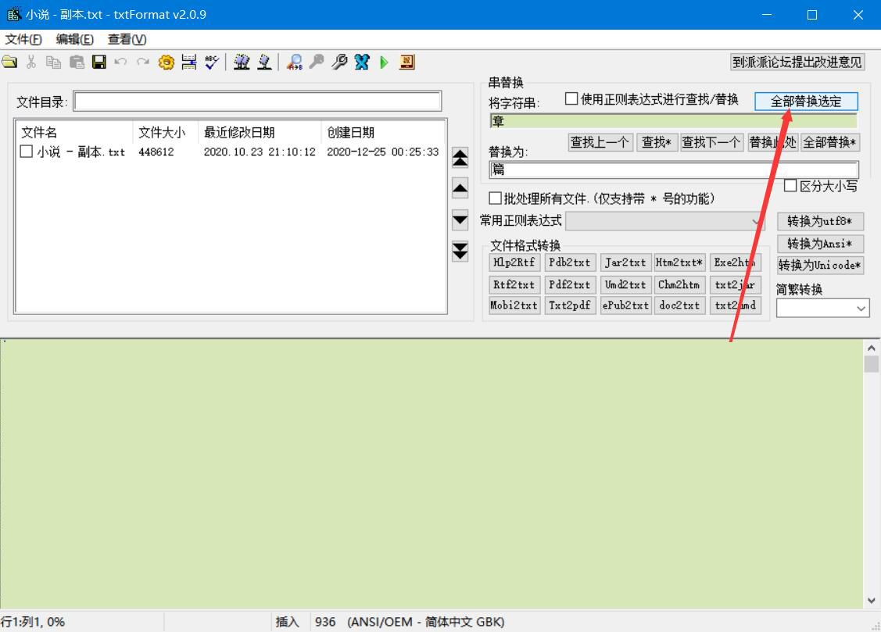Screen dimensions: 881x632
Task: Click the single-page stamp toolbar icon
Action: (x=264, y=62)
